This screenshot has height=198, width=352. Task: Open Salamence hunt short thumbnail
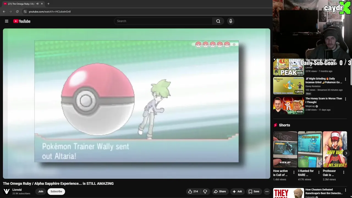(x=310, y=149)
